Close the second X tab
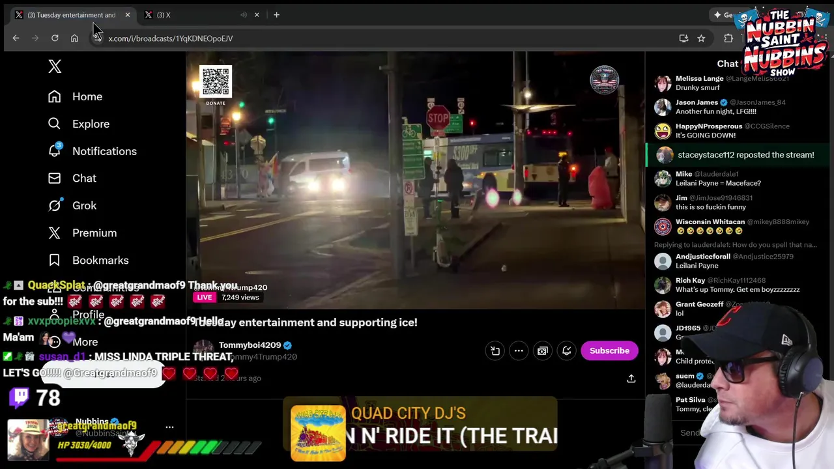 pyautogui.click(x=257, y=14)
